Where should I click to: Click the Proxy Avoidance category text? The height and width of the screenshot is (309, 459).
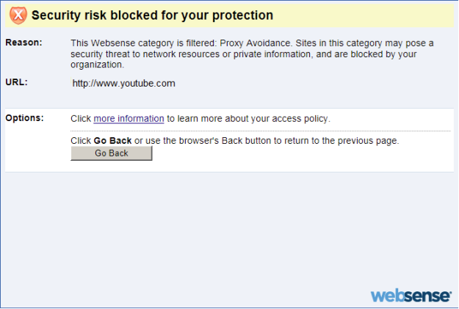click(x=255, y=43)
